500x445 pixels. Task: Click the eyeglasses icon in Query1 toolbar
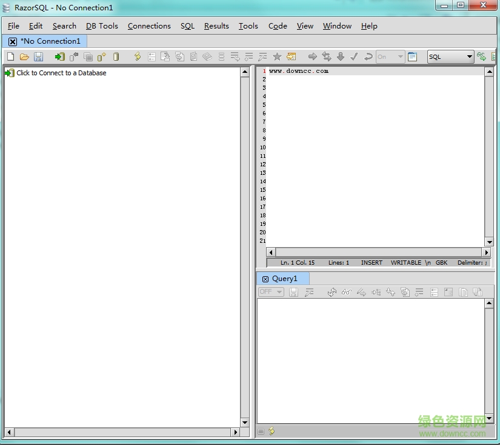coord(346,292)
